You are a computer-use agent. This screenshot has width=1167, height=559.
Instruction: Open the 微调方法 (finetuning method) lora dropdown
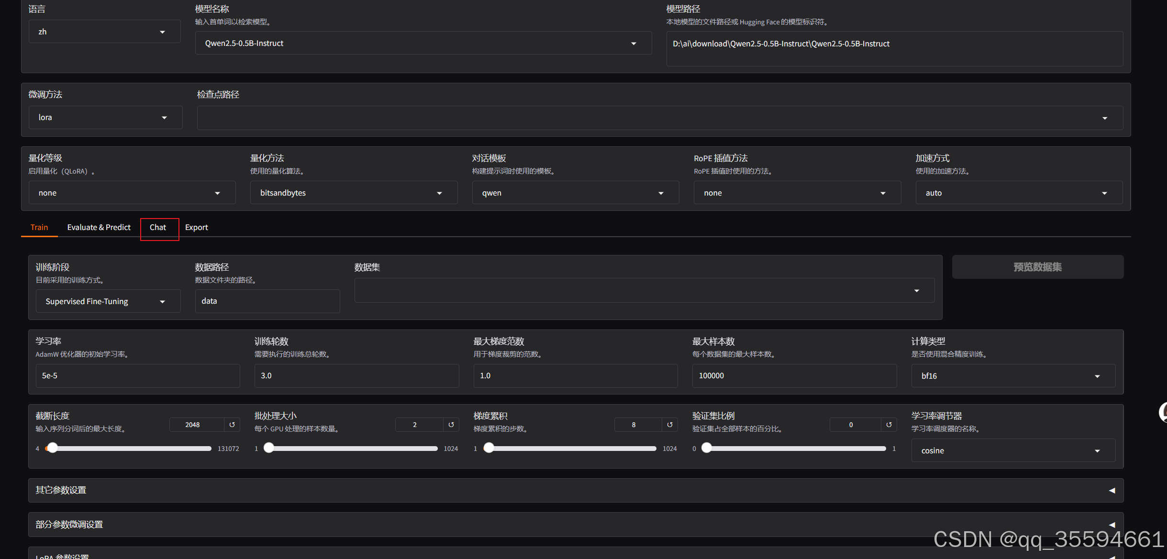coord(105,118)
